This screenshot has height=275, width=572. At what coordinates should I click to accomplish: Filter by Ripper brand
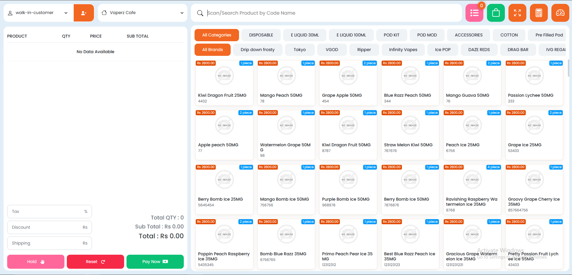coord(364,50)
